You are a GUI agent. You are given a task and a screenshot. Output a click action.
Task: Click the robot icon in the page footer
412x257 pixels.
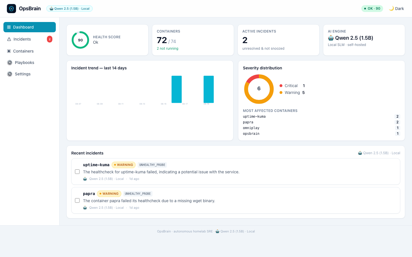click(x=217, y=231)
